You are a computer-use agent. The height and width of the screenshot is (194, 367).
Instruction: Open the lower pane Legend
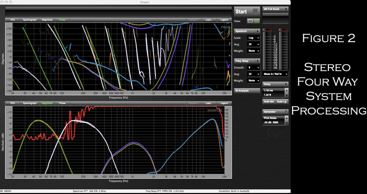coord(224,103)
